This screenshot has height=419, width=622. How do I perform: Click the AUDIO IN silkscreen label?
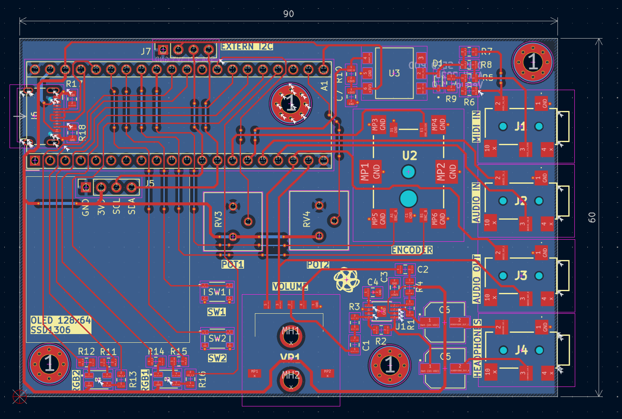coord(476,203)
